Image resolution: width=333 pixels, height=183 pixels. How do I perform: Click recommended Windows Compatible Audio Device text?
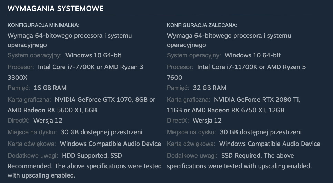(270, 144)
